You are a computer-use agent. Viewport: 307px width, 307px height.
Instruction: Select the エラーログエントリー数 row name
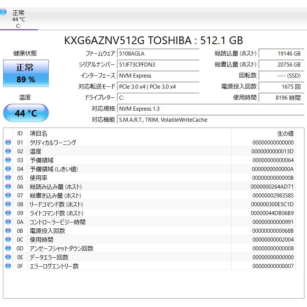coord(54,266)
